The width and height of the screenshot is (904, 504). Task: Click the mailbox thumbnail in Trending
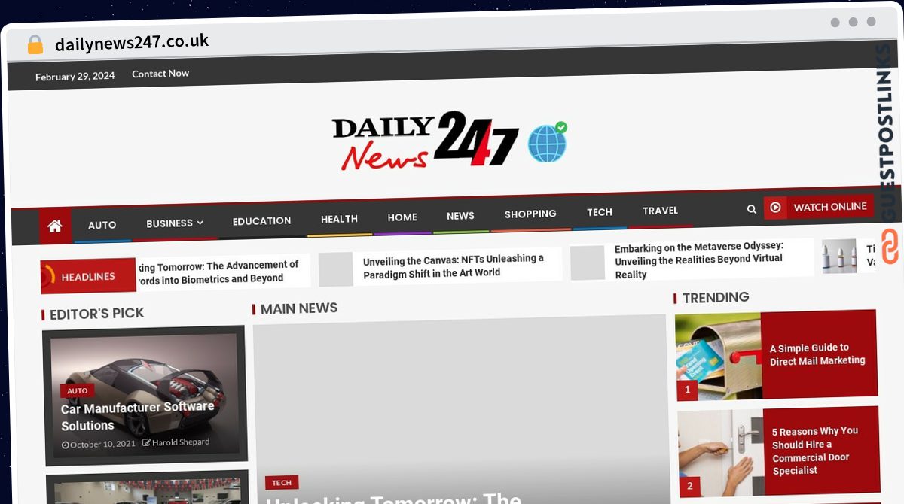(718, 357)
